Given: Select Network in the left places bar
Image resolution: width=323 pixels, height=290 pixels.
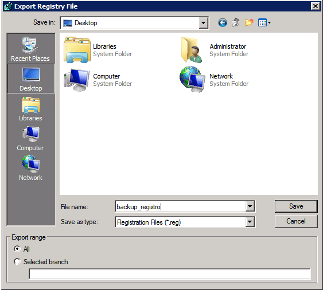Looking at the screenshot, I should tap(30, 168).
